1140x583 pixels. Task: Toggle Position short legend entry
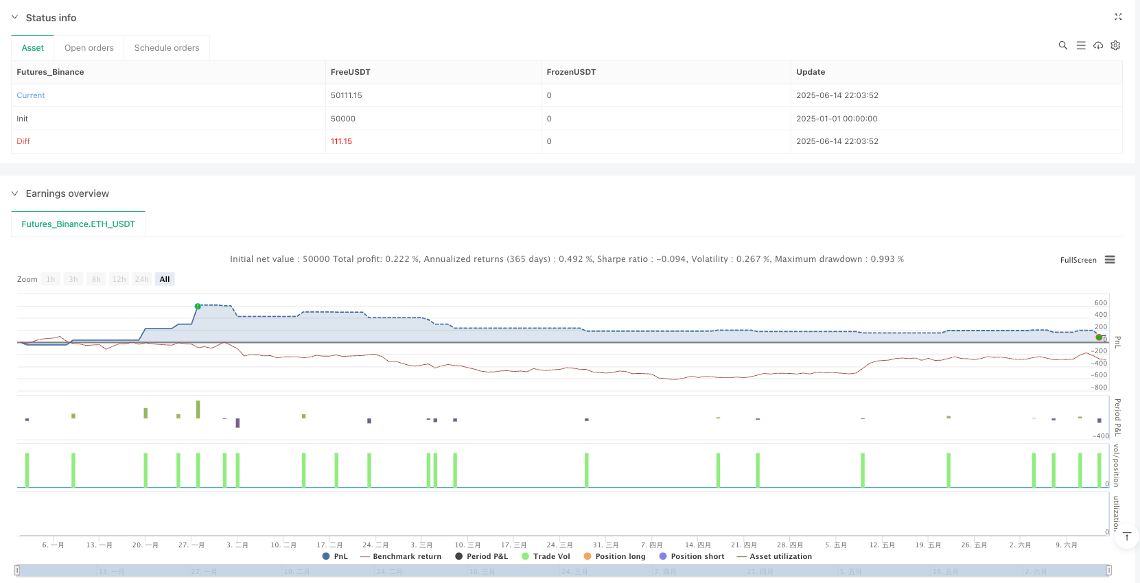click(x=691, y=556)
